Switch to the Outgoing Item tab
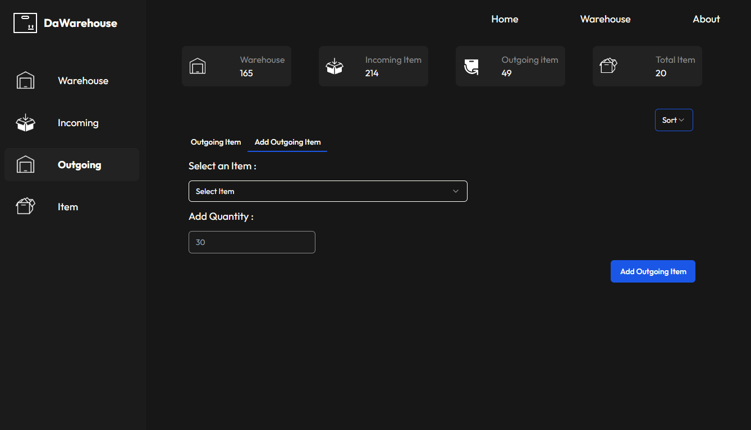 coord(216,142)
